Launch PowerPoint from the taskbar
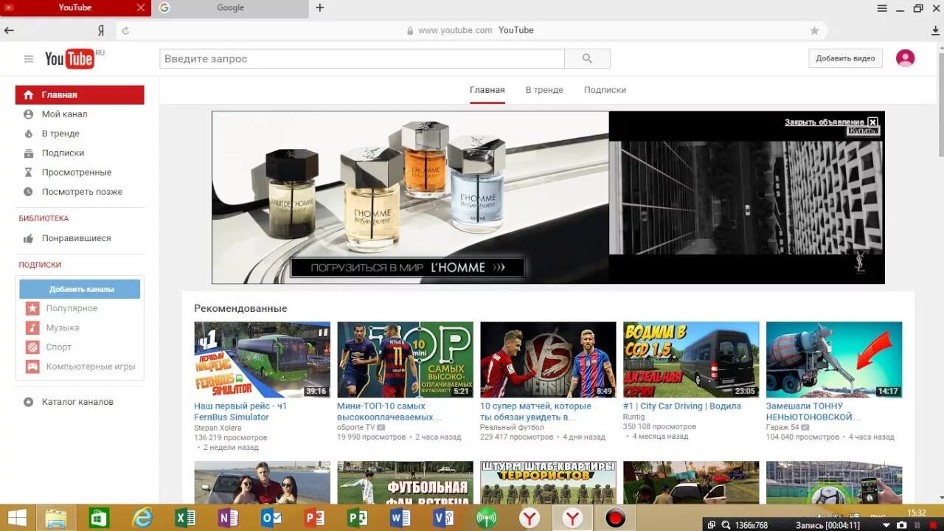 click(314, 518)
